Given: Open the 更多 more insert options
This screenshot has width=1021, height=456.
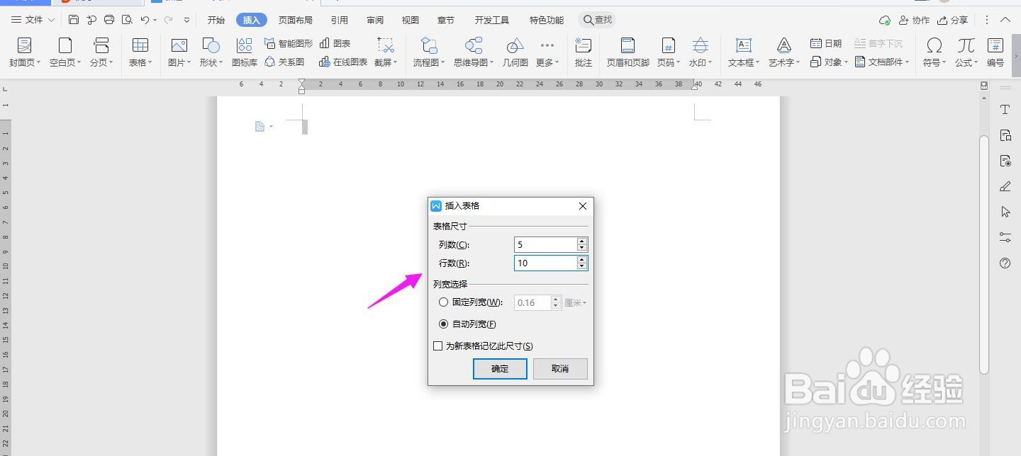Looking at the screenshot, I should tap(547, 52).
